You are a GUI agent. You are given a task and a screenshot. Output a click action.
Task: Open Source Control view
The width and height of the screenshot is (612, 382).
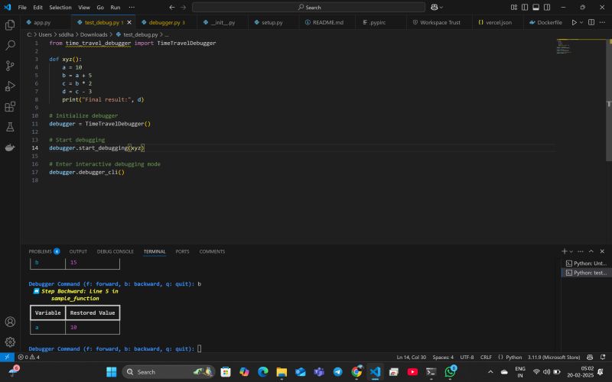click(10, 66)
